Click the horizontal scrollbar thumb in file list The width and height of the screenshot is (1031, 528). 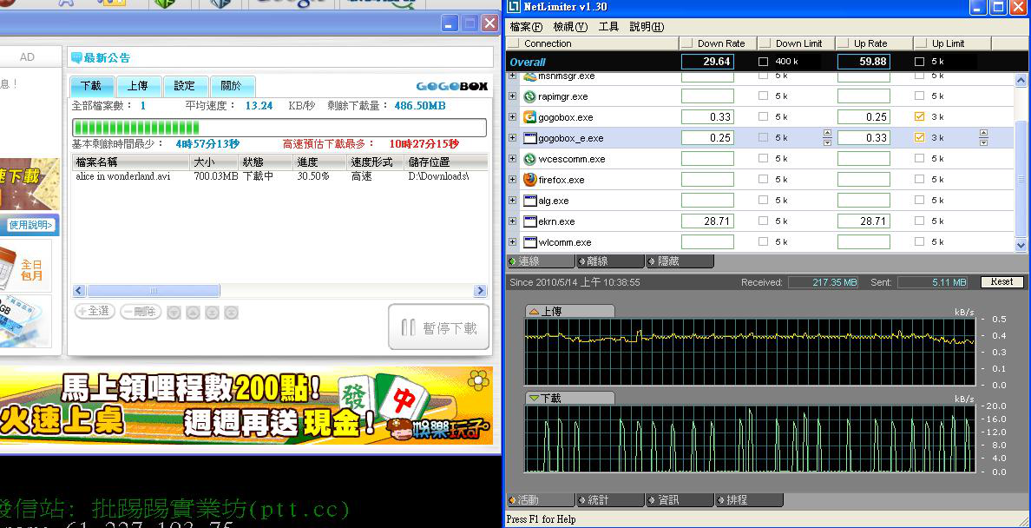tap(154, 291)
